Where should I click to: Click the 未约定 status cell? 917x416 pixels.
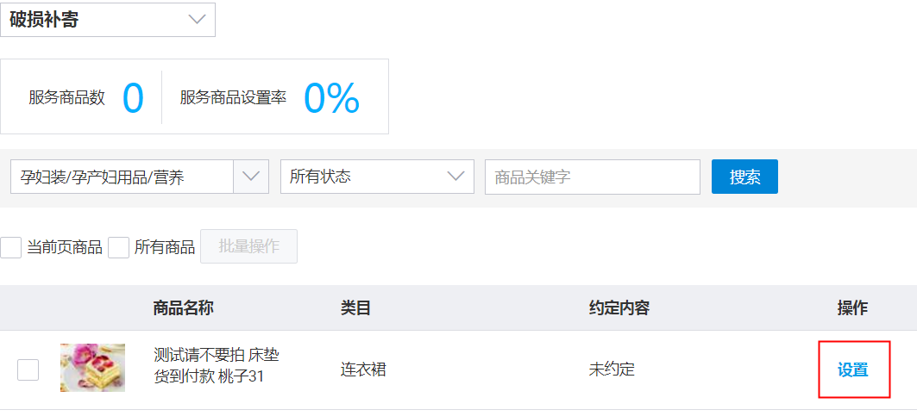click(612, 369)
